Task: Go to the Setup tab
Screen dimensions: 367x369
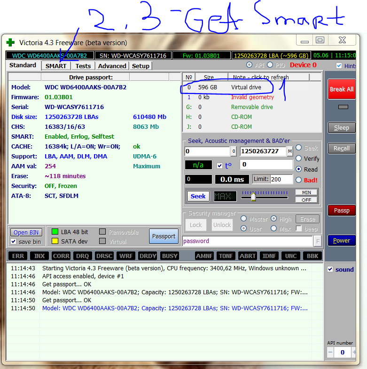Action: coord(141,66)
